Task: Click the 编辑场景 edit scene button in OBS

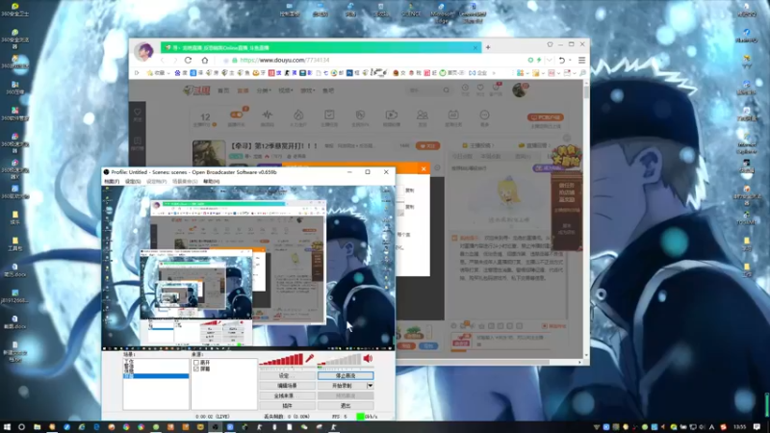Action: click(x=287, y=386)
